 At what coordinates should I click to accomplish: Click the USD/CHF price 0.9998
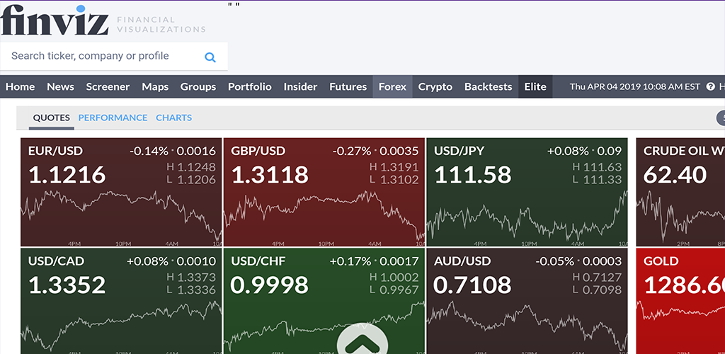click(x=270, y=285)
